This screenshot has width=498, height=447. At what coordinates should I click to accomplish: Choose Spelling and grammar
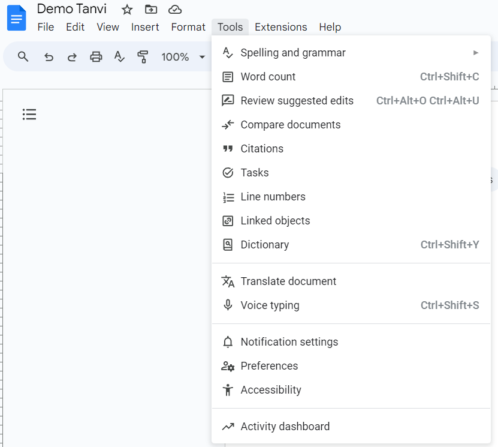(351, 53)
